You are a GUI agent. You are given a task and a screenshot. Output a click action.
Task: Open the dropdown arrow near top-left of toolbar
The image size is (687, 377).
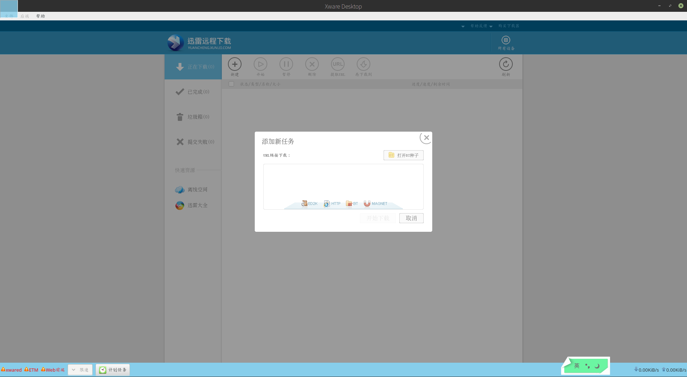463,26
